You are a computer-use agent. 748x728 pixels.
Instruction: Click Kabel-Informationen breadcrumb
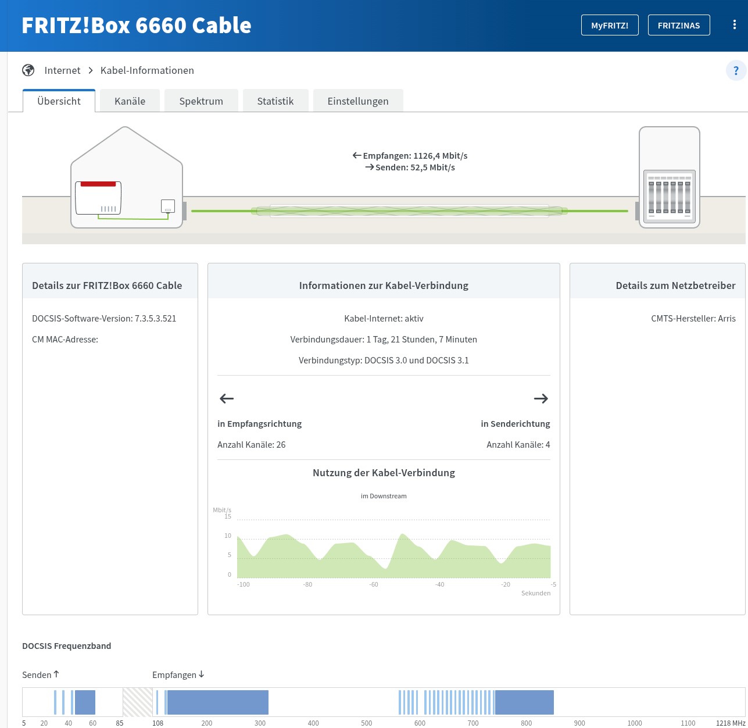tap(147, 70)
